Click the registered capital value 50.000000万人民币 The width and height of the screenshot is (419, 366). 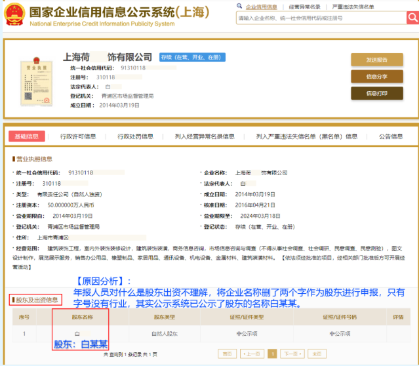coord(71,205)
